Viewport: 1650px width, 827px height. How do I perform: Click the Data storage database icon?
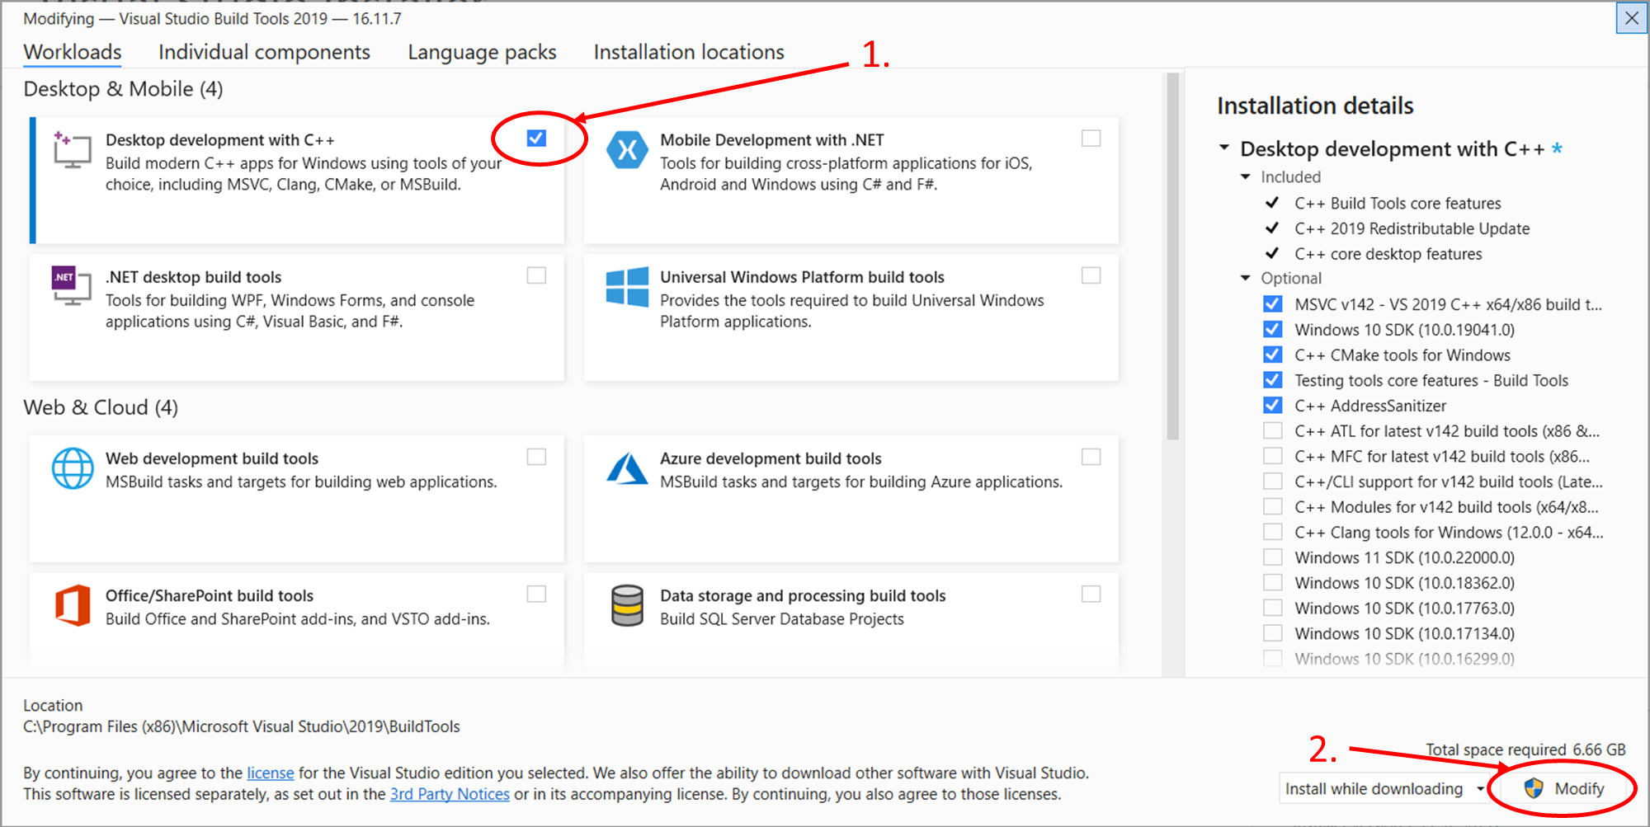click(x=627, y=605)
